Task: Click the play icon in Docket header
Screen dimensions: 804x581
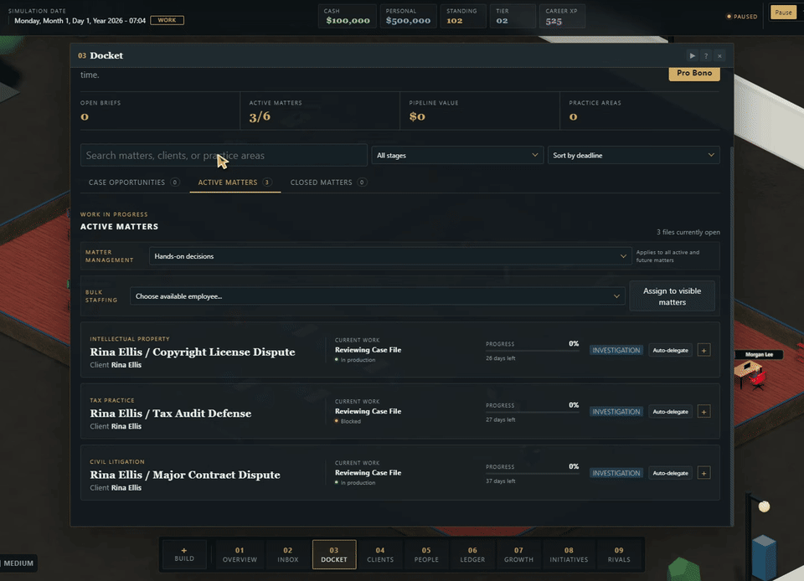Action: coord(693,56)
